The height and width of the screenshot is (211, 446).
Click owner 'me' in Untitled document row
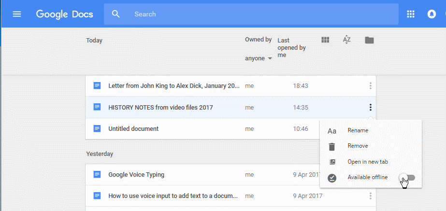tap(249, 129)
